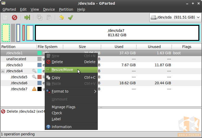Click the key icon next to /dev/sda4
The image size is (202, 138).
point(34,71)
